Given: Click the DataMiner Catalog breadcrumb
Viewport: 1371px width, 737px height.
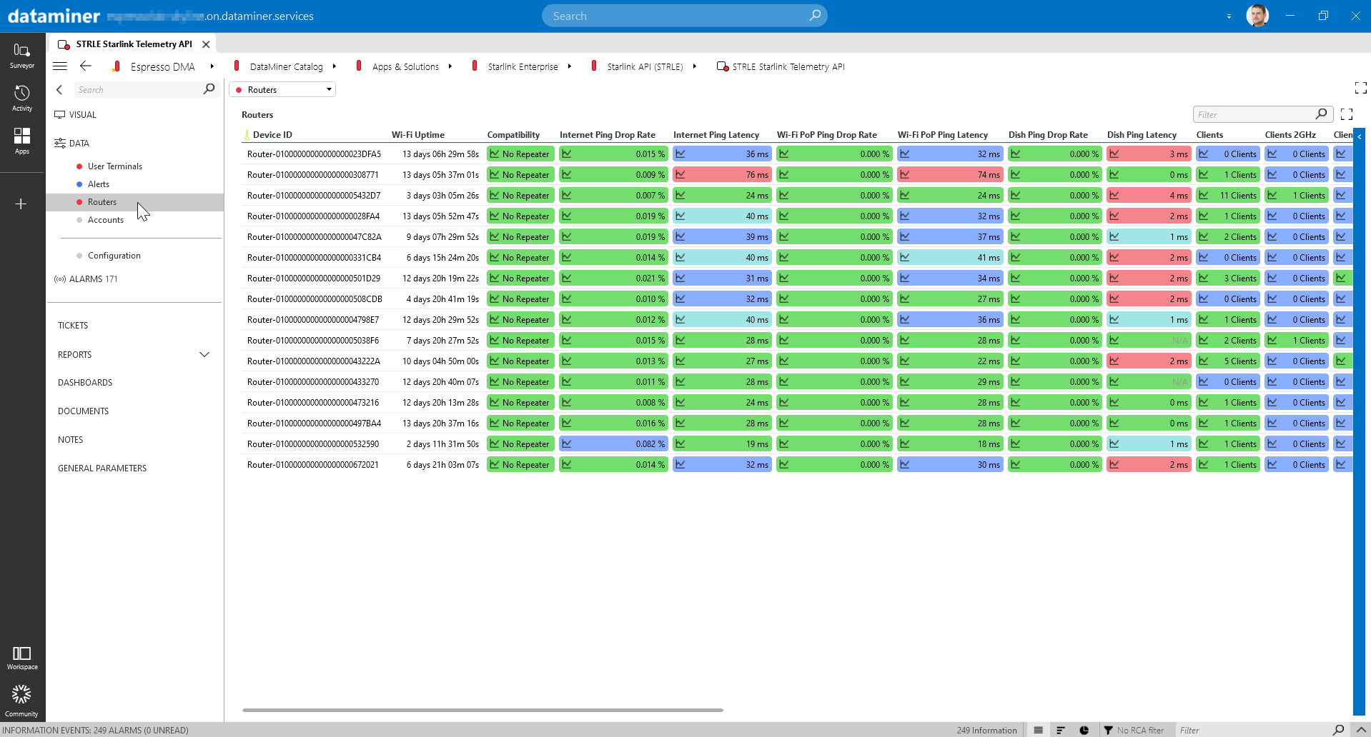Looking at the screenshot, I should (287, 66).
